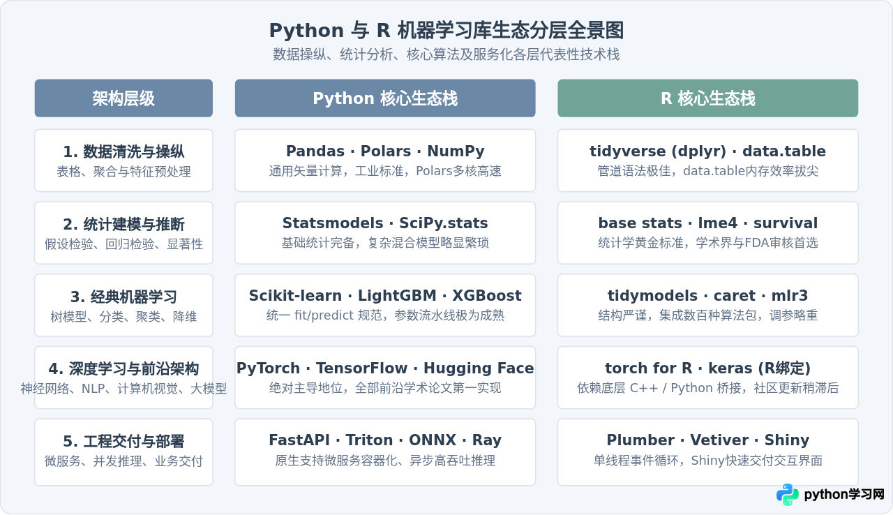Click the heading "4. 深度学习与前沿架构"
Image resolution: width=893 pixels, height=515 pixels.
point(123,369)
